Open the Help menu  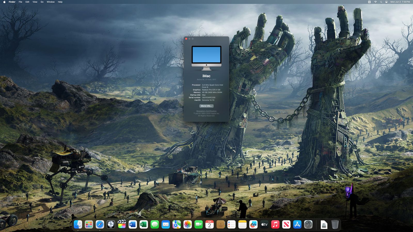[60, 2]
